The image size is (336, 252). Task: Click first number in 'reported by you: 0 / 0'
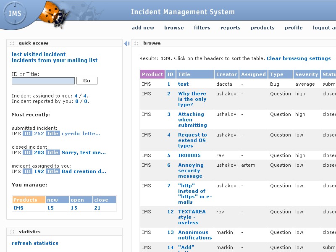click(77, 101)
